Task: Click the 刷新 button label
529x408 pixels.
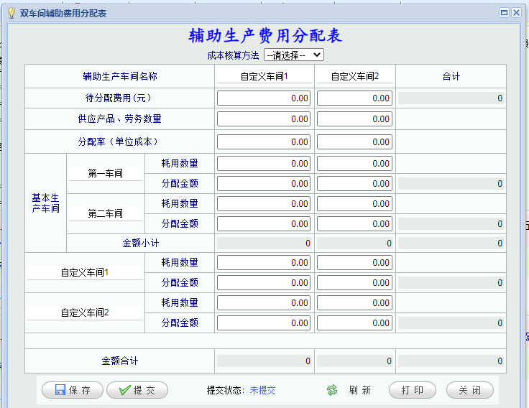Action: (359, 390)
